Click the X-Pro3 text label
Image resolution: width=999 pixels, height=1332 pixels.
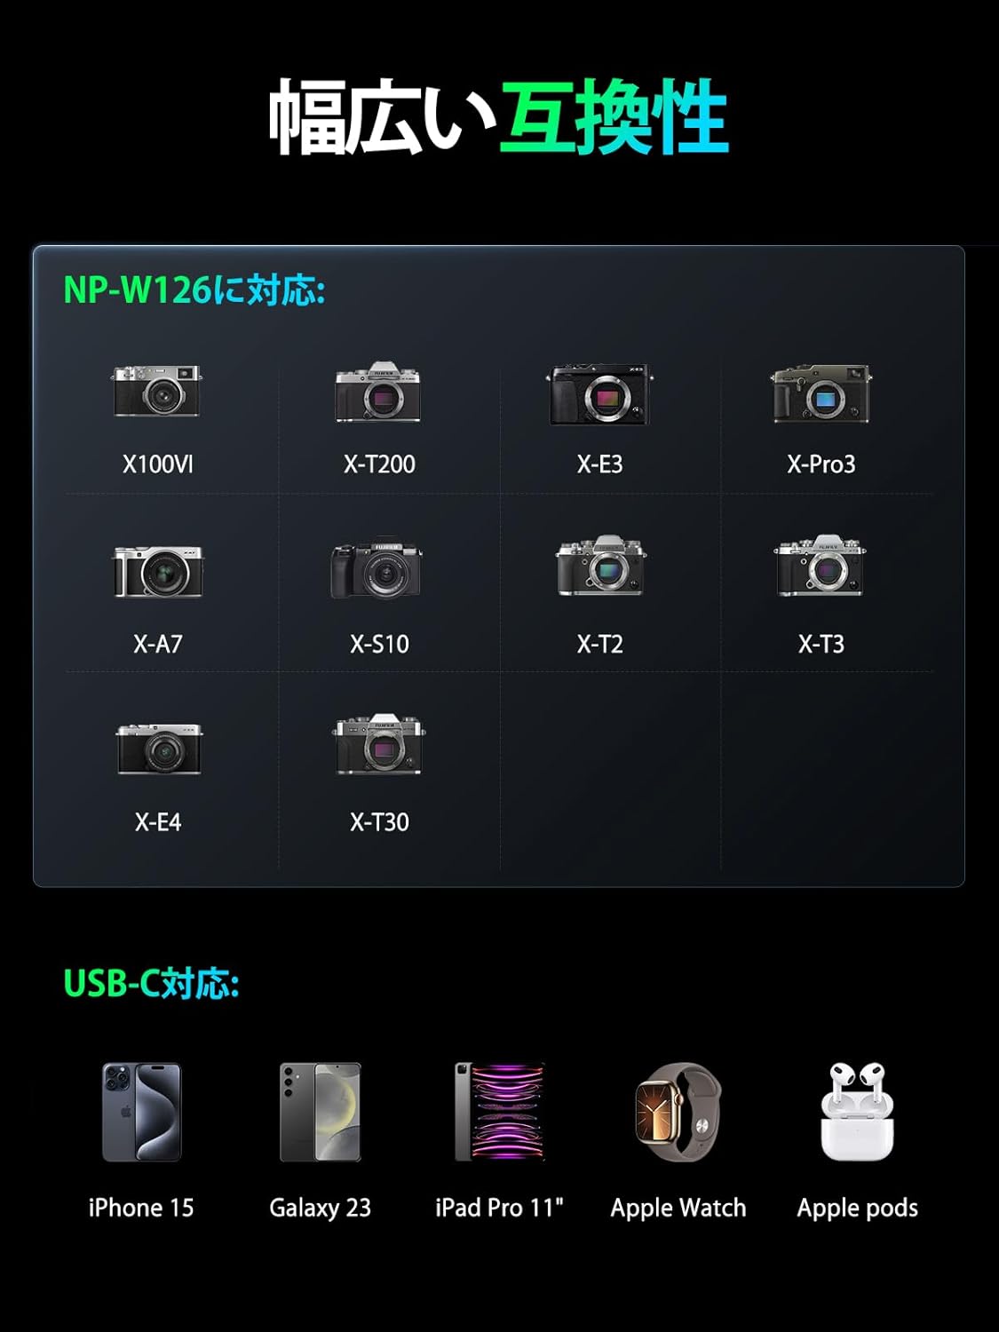(821, 464)
